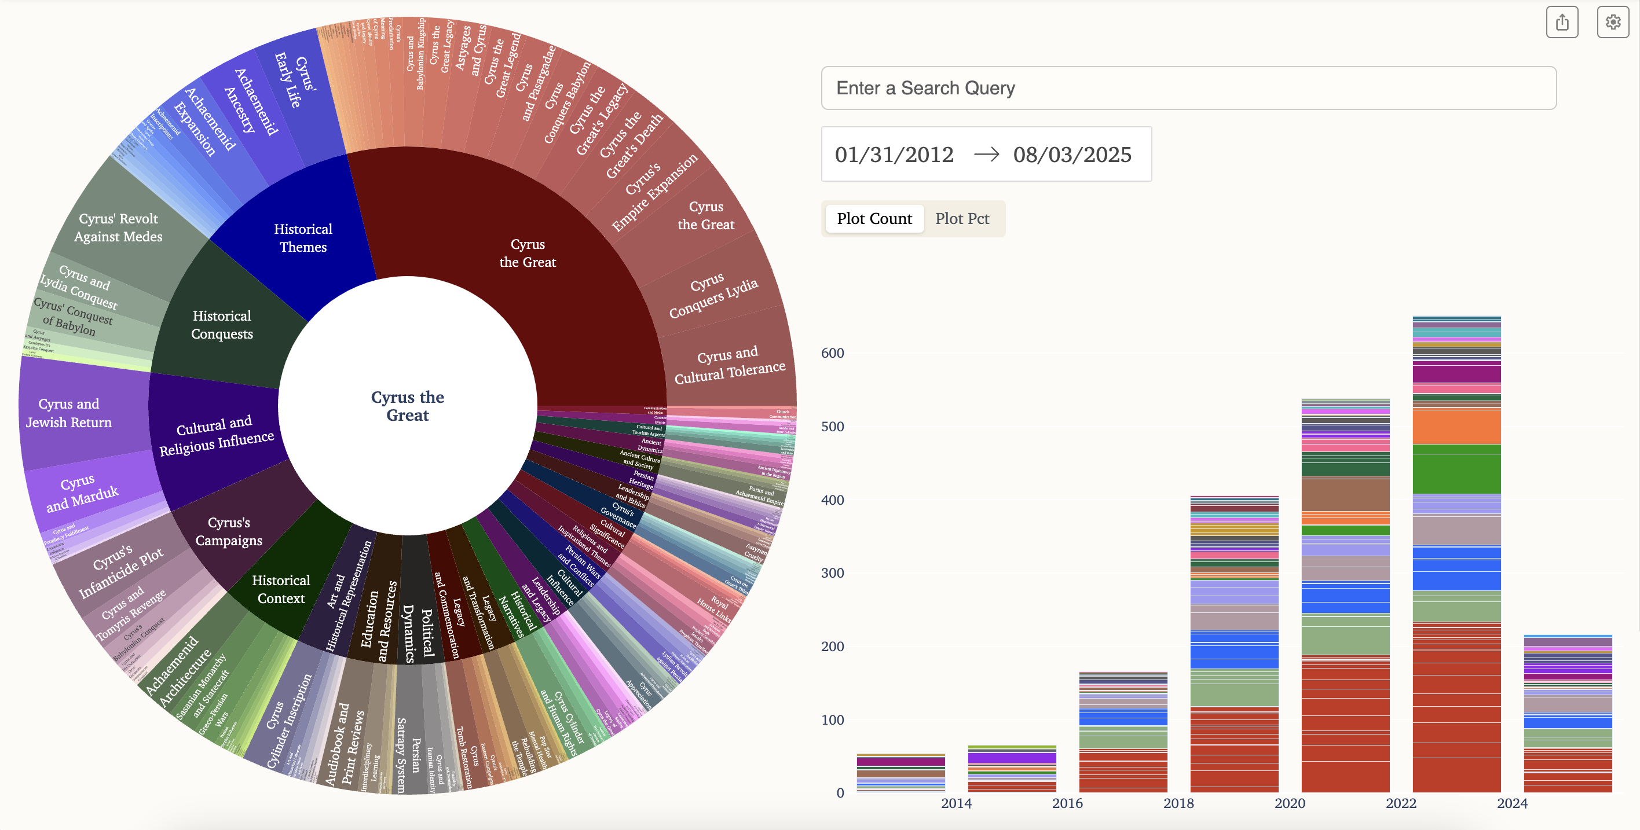Expand the Historical Conquests segment
Viewport: 1640px width, 830px height.
click(x=222, y=325)
